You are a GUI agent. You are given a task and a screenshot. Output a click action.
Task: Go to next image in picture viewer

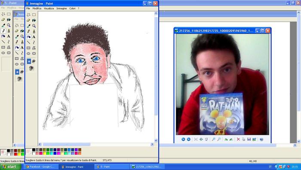point(188,139)
